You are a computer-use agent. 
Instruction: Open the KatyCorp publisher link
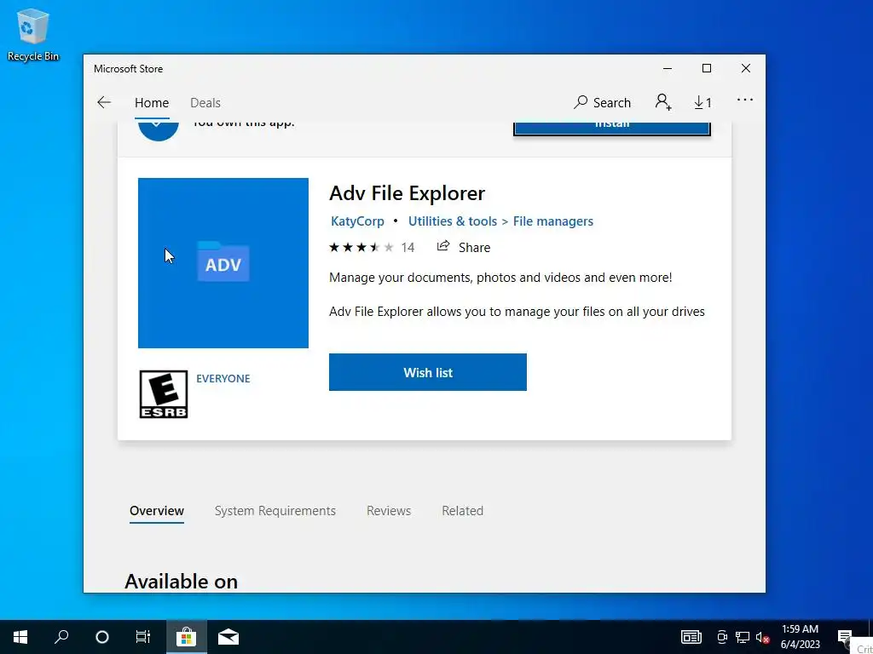click(357, 221)
